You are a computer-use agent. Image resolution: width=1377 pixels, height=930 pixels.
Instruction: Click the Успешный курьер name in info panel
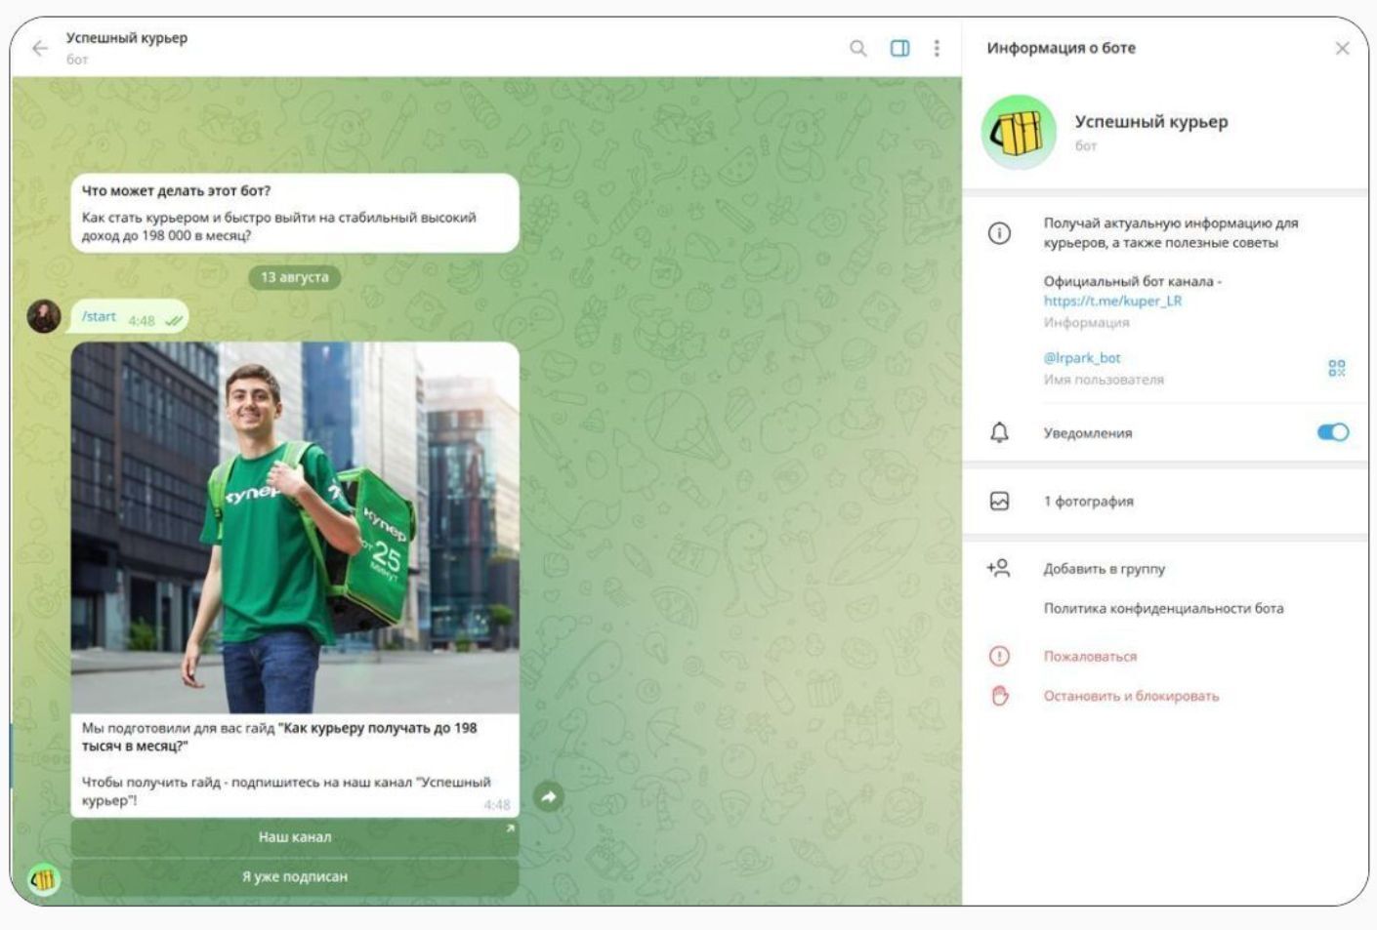pos(1151,122)
